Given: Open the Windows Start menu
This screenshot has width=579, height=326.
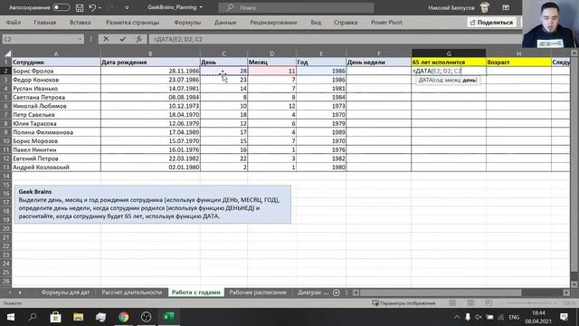Looking at the screenshot, I should 11,317.
